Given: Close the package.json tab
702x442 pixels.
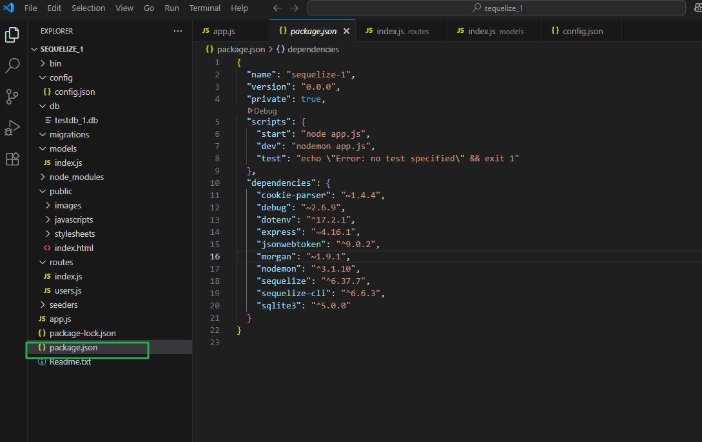Looking at the screenshot, I should click(346, 31).
